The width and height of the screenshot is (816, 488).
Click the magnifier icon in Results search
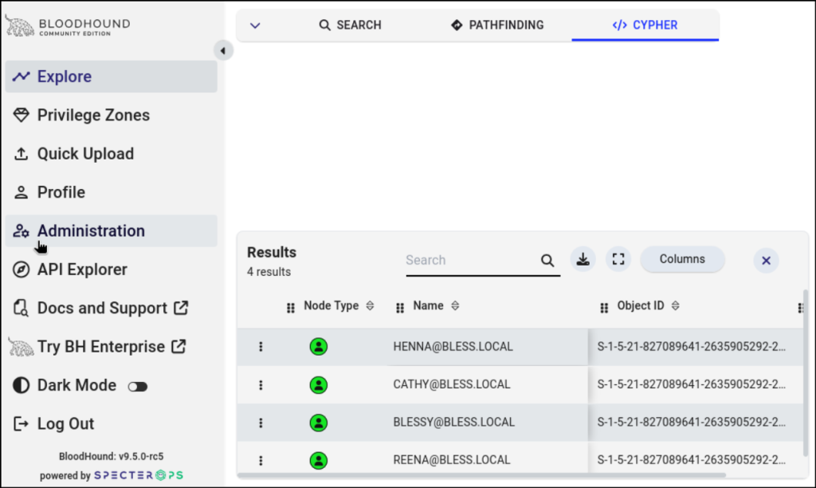[547, 261]
